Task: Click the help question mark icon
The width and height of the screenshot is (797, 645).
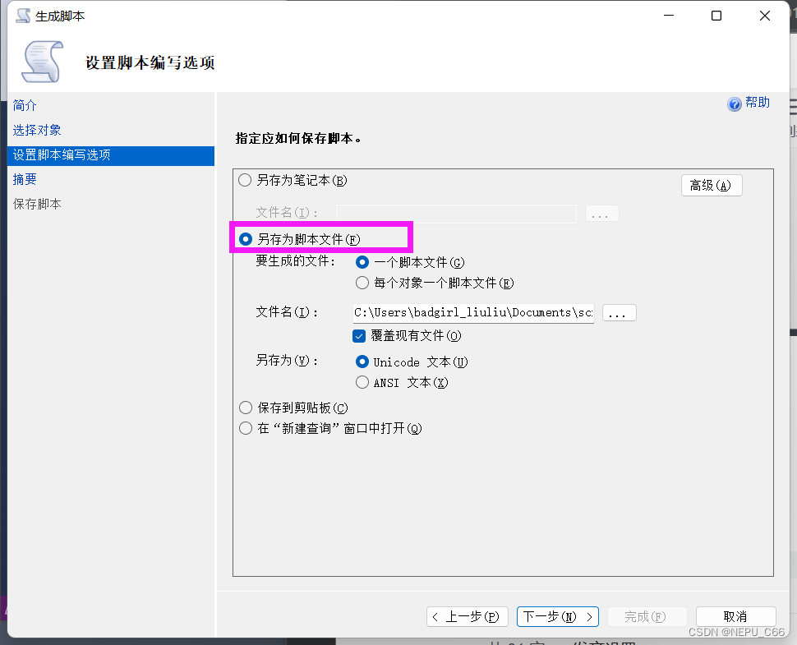Action: pyautogui.click(x=735, y=104)
